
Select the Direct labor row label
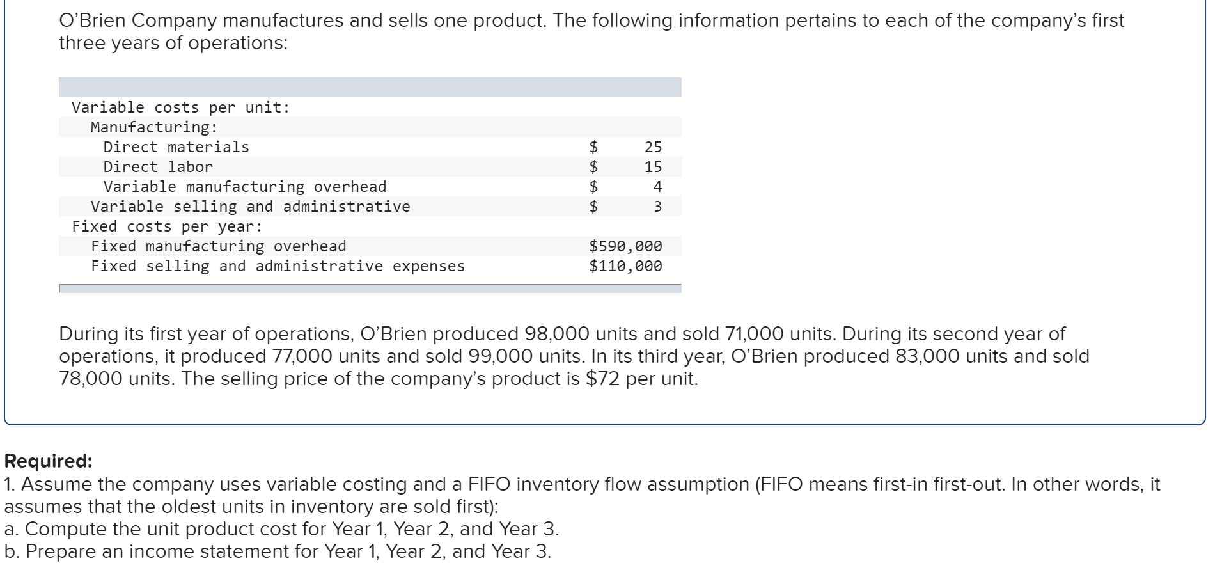(158, 167)
